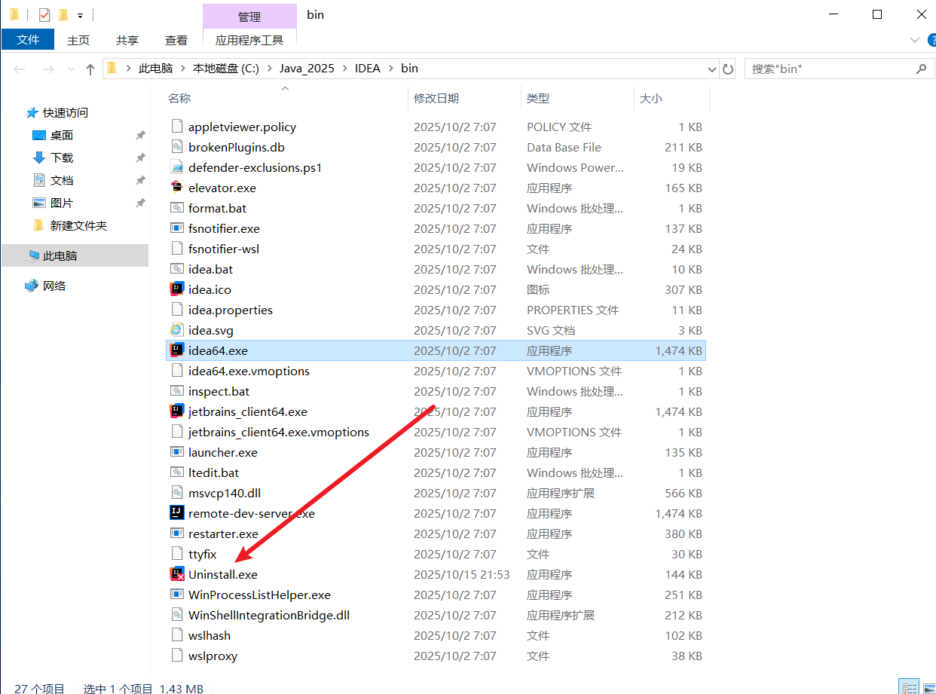Navigate to Java_2025 in breadcrumb path
The image size is (936, 694).
pos(307,69)
